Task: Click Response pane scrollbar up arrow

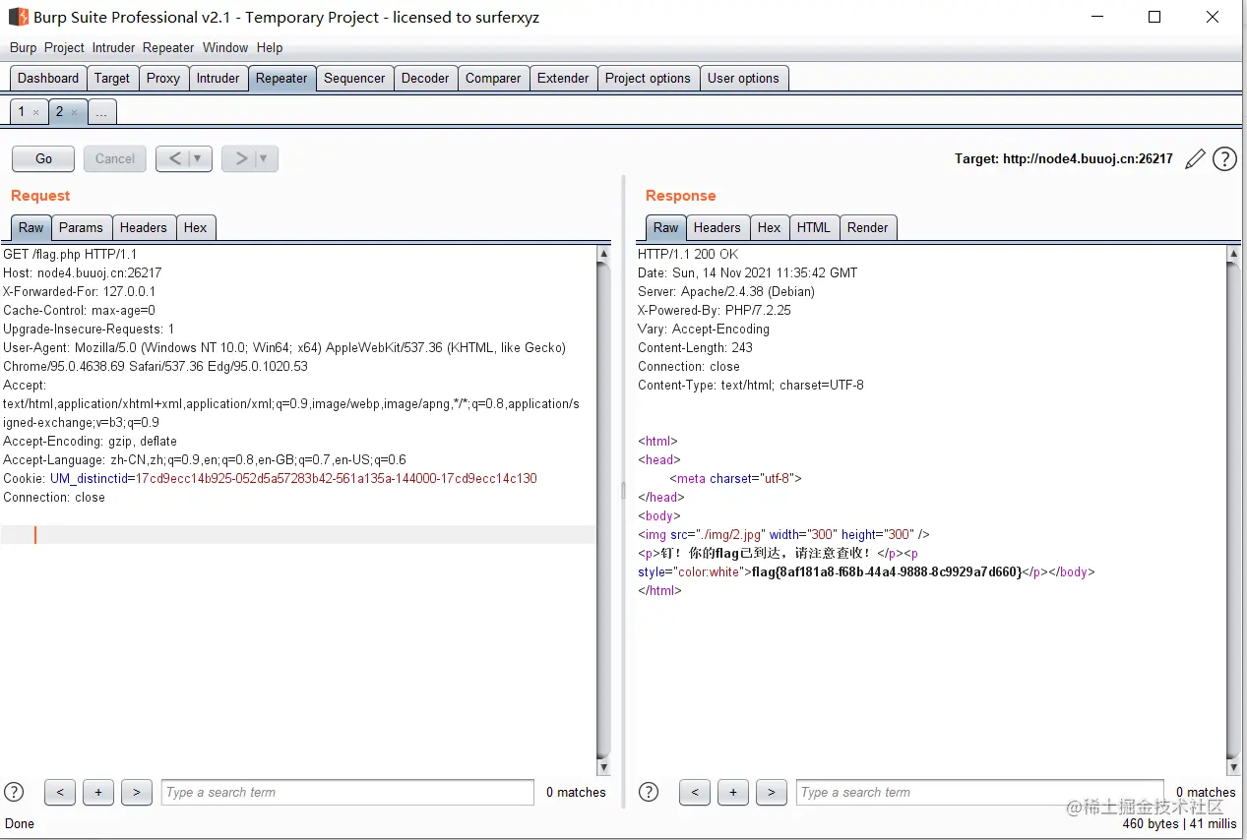Action: coord(1233,254)
